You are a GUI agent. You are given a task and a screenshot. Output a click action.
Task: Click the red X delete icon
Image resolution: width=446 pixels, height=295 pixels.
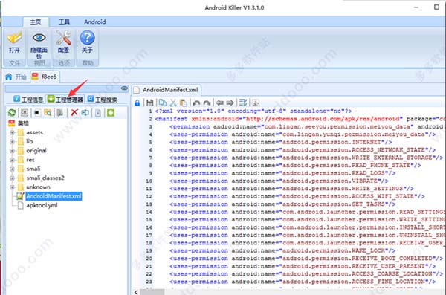[74, 113]
